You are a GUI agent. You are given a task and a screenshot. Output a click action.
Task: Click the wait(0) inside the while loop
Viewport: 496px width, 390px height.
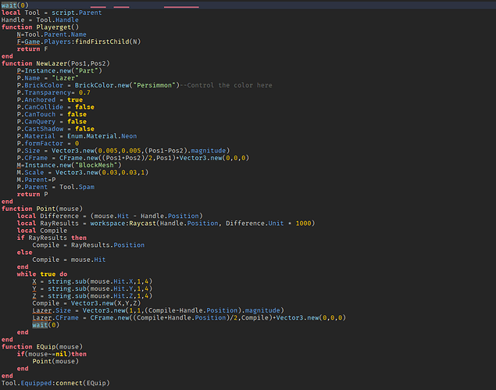pyautogui.click(x=45, y=325)
